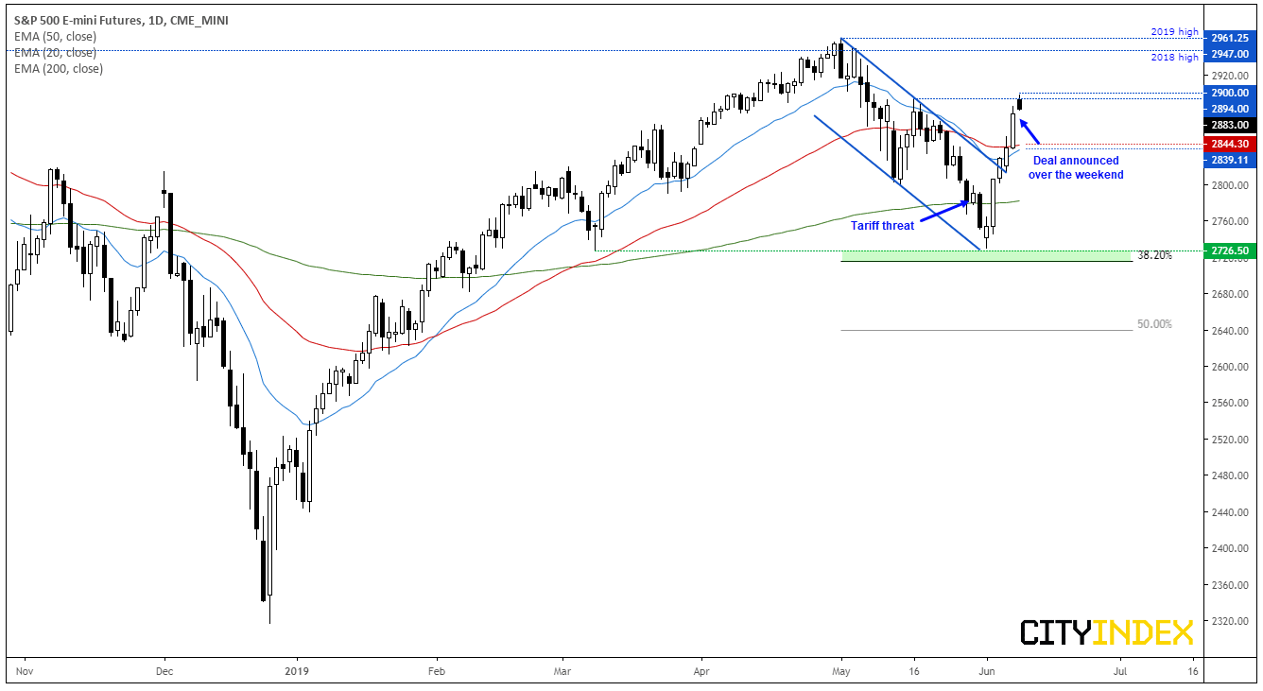Viewport: 1263px width, 691px height.
Task: Click the Feb label on time axis
Action: pyautogui.click(x=437, y=670)
